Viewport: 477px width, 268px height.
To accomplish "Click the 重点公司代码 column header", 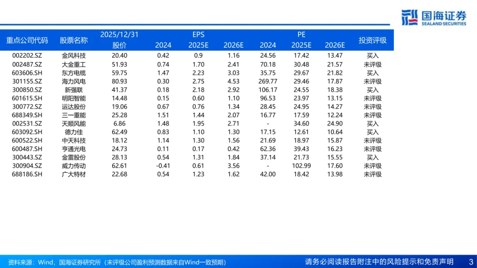I will click(x=27, y=40).
